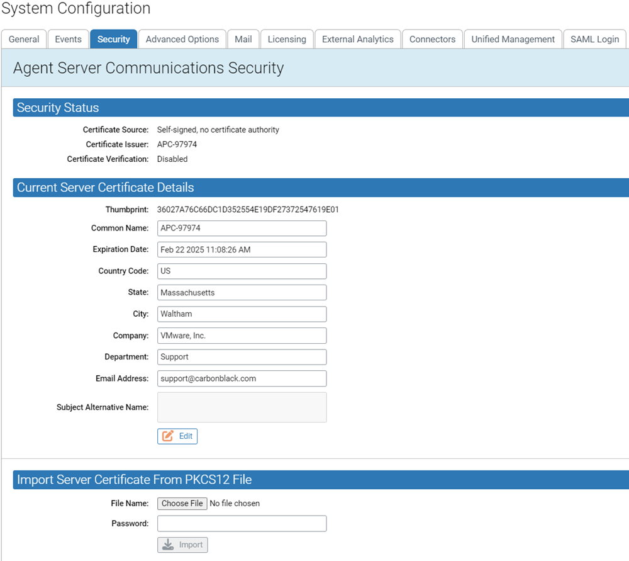
Task: Switch to the Unified Management tab
Action: [513, 38]
